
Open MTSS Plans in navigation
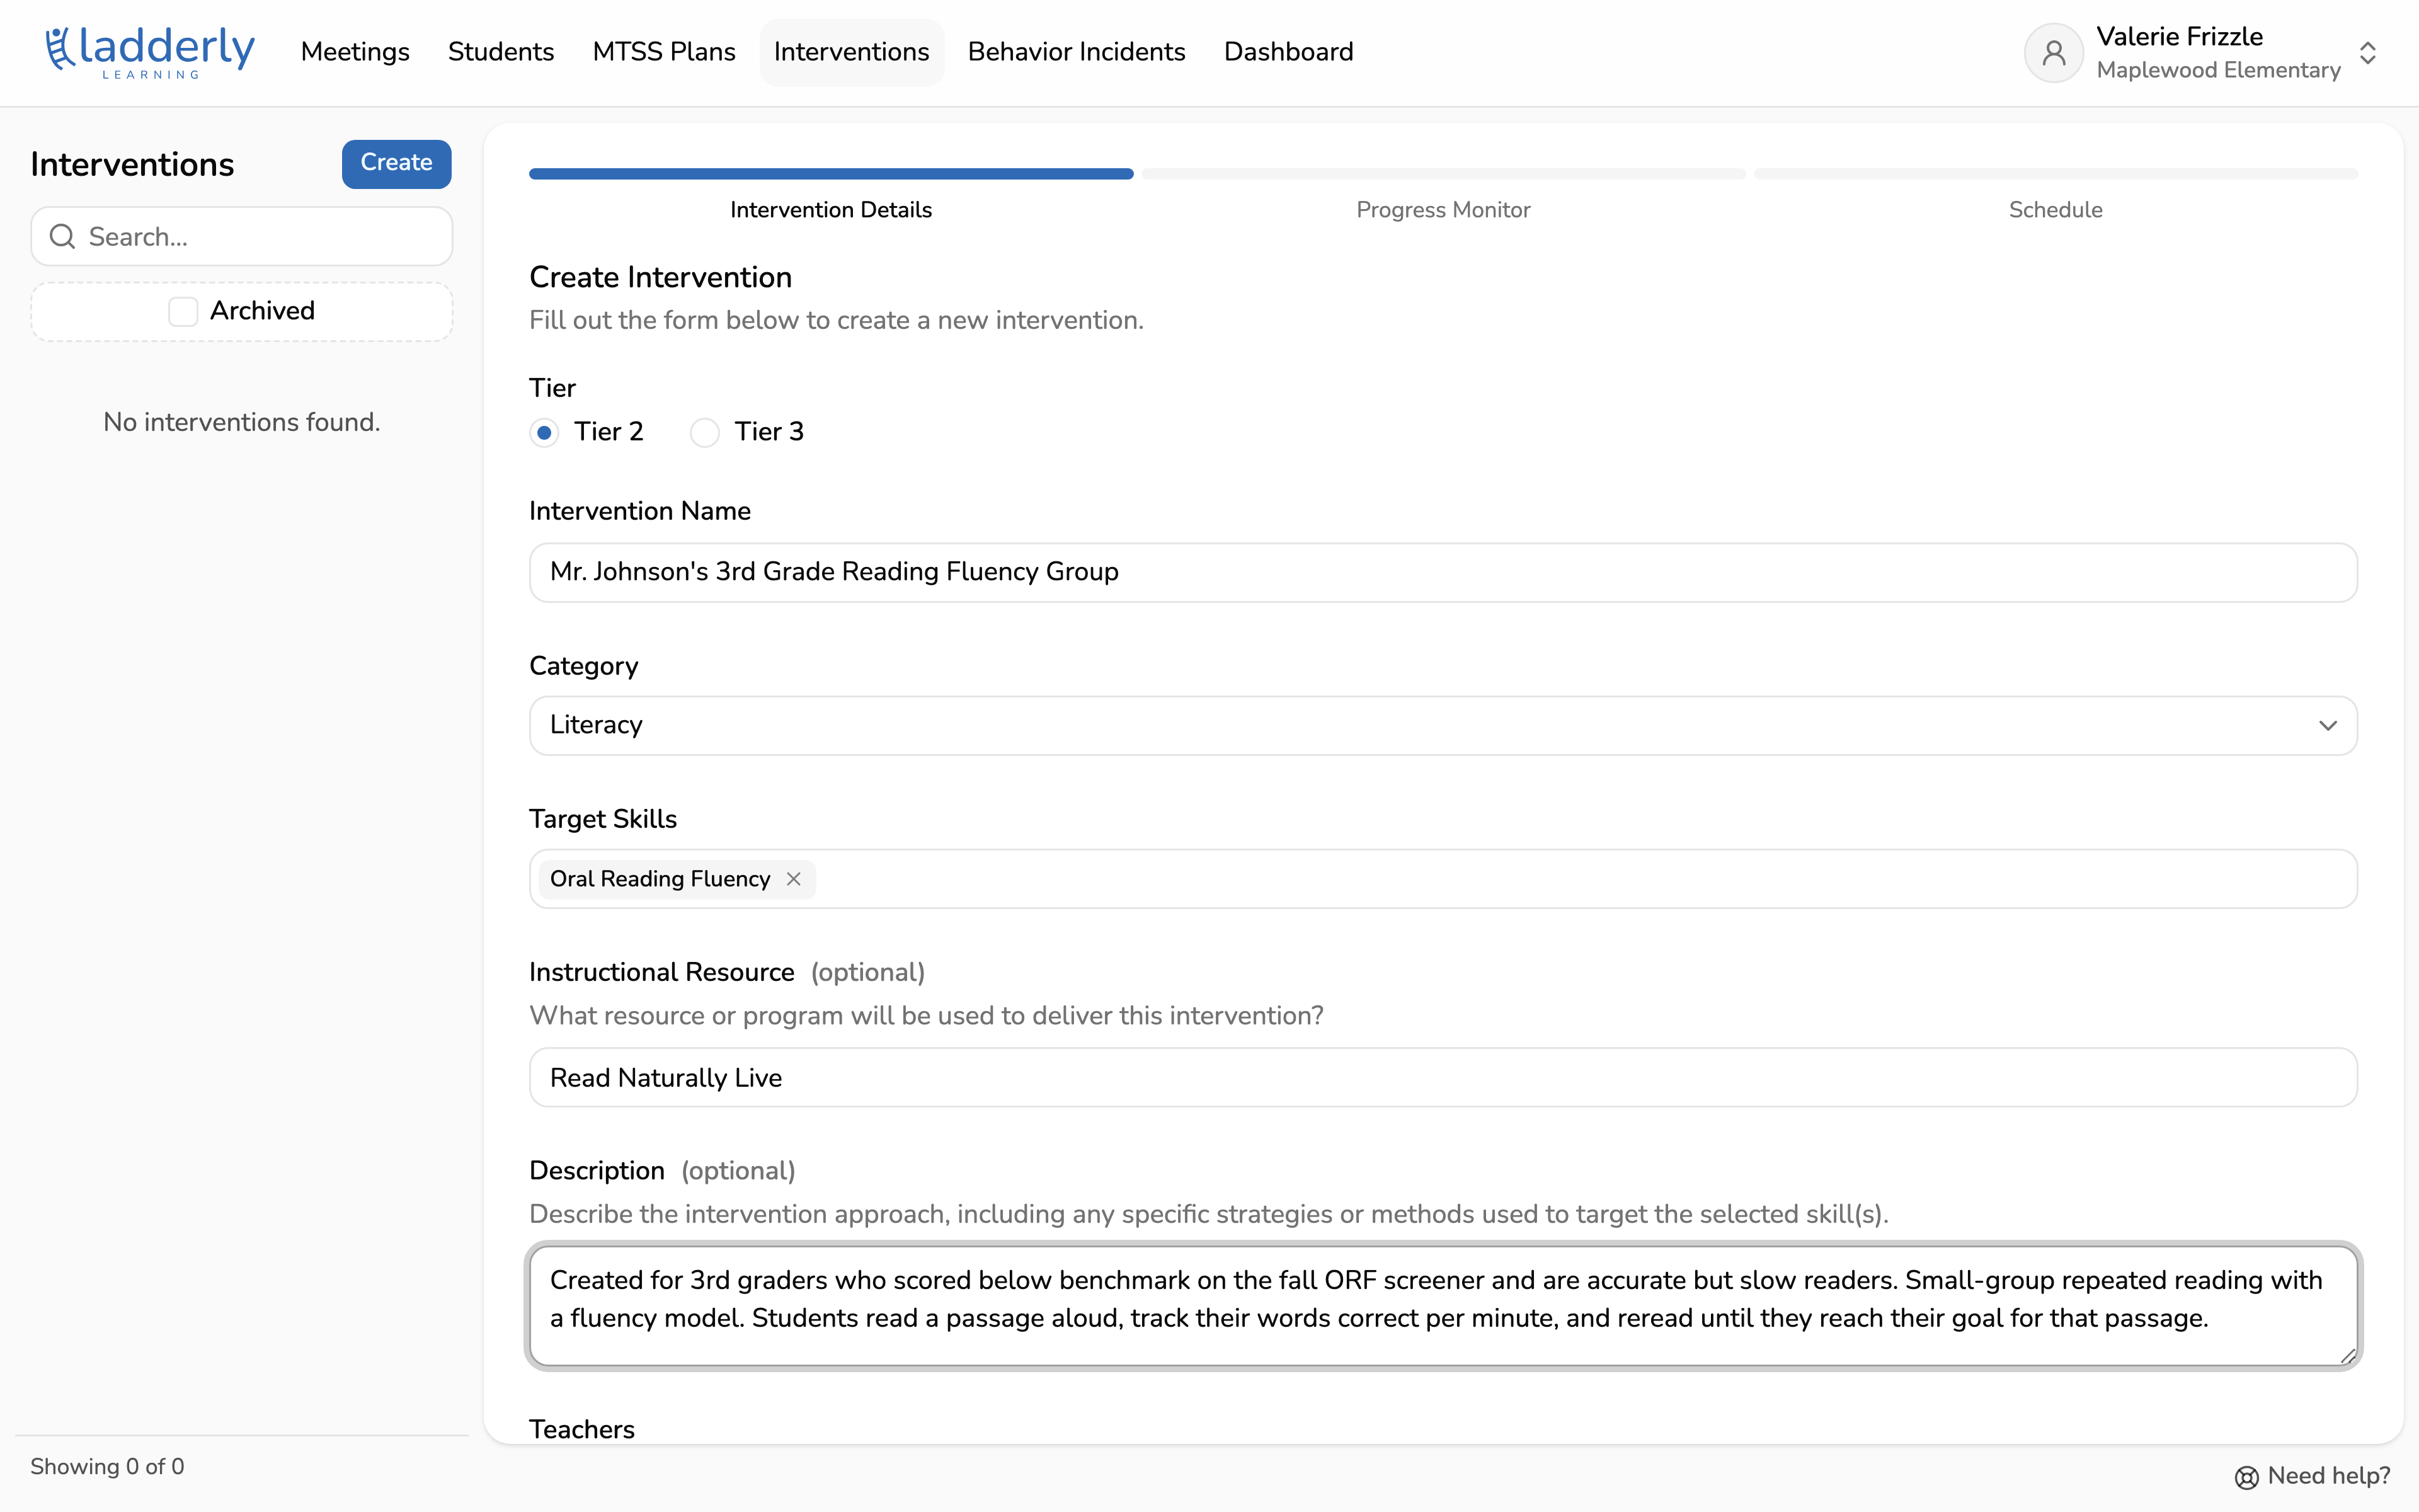[664, 52]
